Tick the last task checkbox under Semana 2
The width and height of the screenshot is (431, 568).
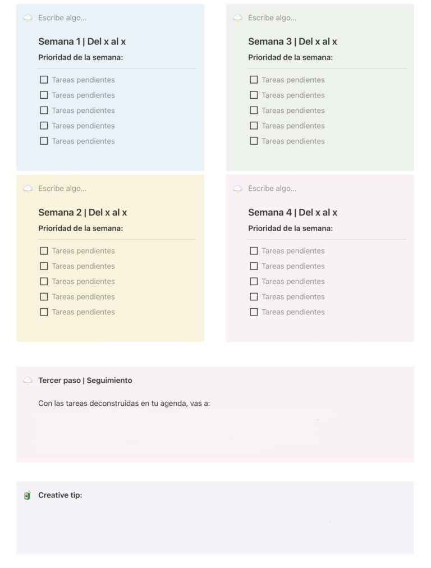(44, 312)
